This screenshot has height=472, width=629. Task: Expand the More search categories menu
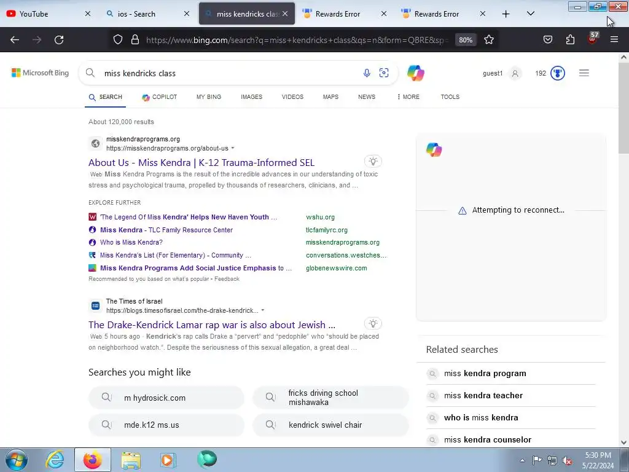[408, 97]
